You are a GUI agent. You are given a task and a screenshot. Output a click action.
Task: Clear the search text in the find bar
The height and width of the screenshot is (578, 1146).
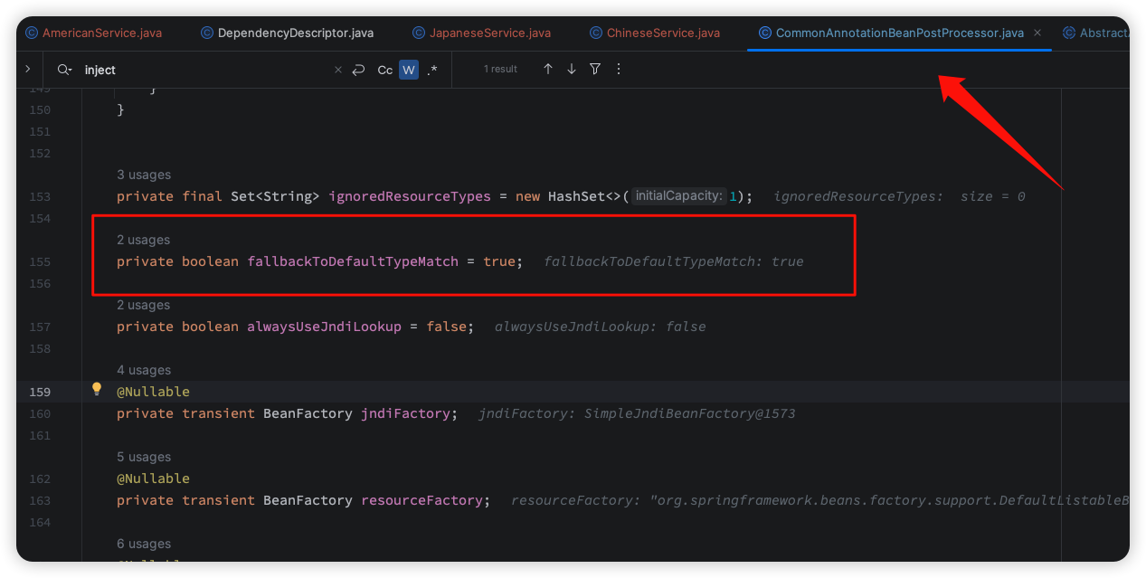(338, 70)
